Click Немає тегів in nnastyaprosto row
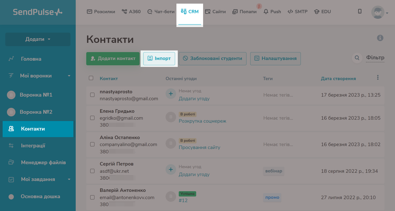 pyautogui.click(x=278, y=95)
